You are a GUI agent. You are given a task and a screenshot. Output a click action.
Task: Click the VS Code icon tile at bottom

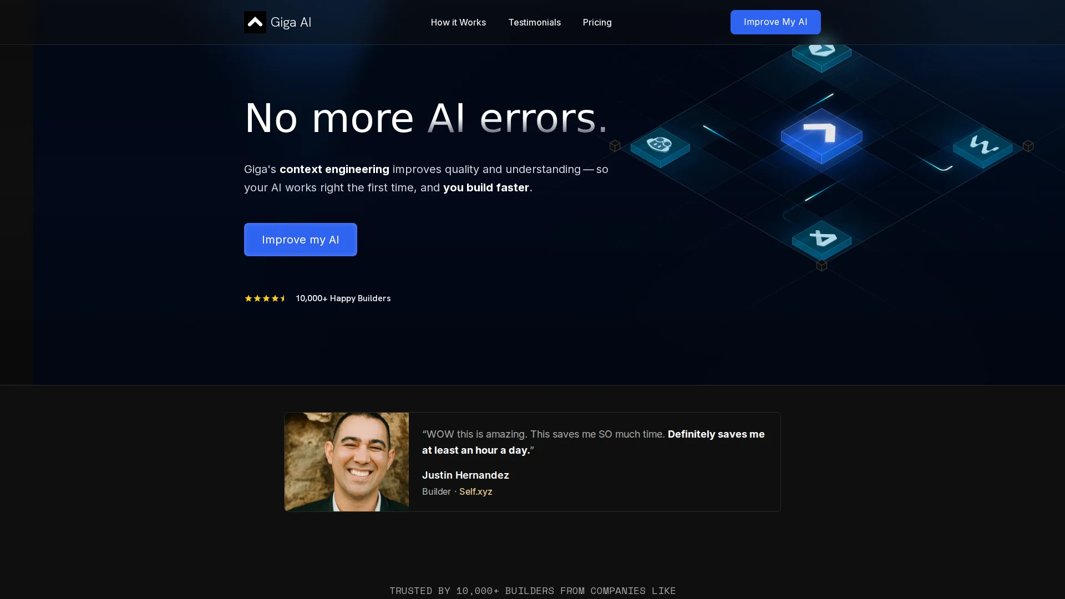821,240
